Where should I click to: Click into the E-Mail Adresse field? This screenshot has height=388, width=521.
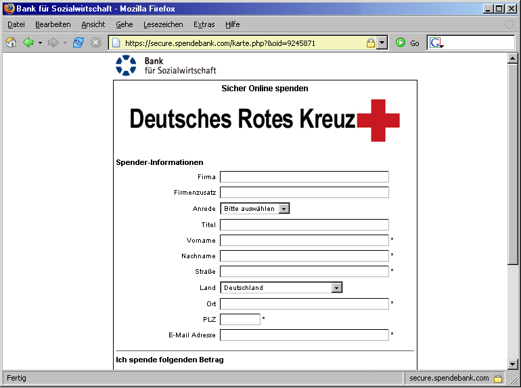304,335
